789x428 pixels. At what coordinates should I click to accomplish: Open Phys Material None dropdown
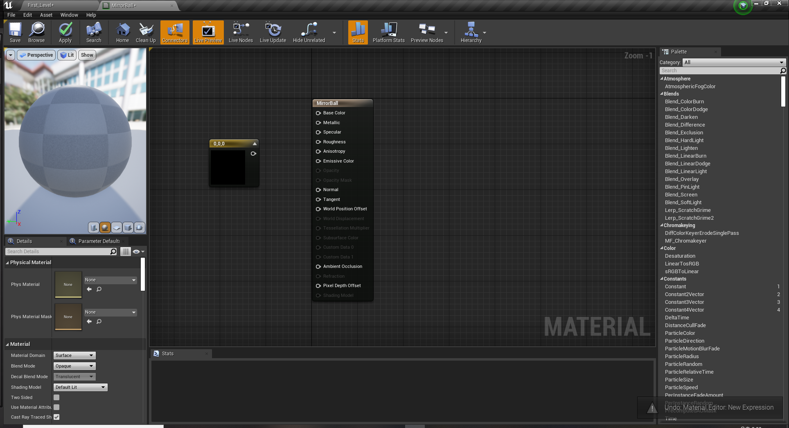110,280
